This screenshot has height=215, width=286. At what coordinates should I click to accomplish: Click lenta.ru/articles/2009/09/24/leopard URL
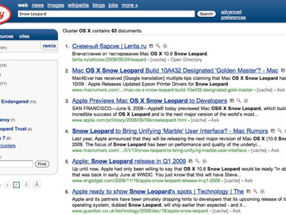coord(109,60)
